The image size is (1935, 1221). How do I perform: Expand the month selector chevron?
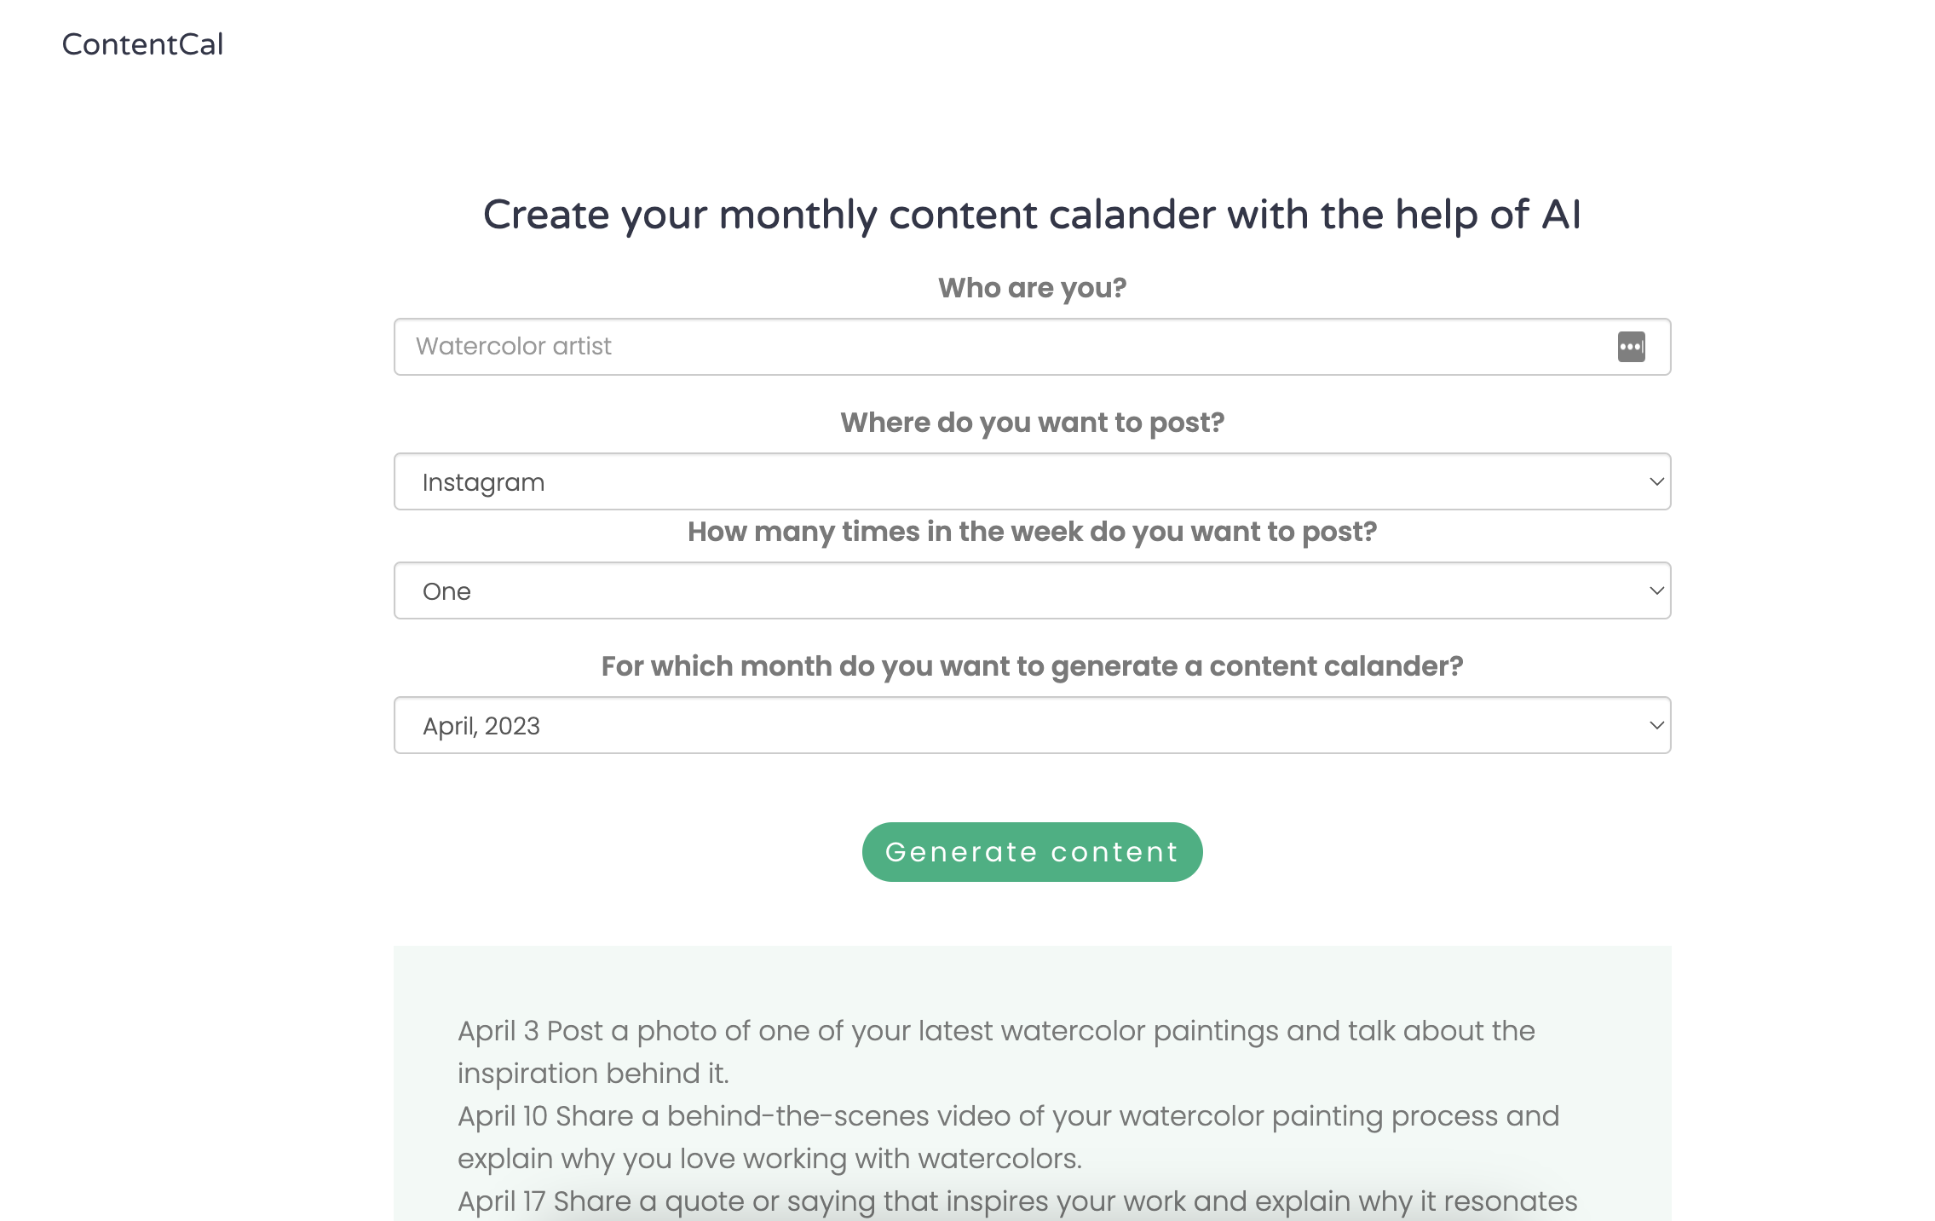tap(1654, 725)
